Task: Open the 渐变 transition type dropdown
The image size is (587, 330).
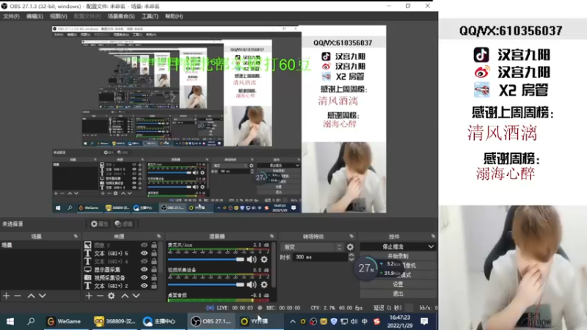Action: tap(312, 247)
